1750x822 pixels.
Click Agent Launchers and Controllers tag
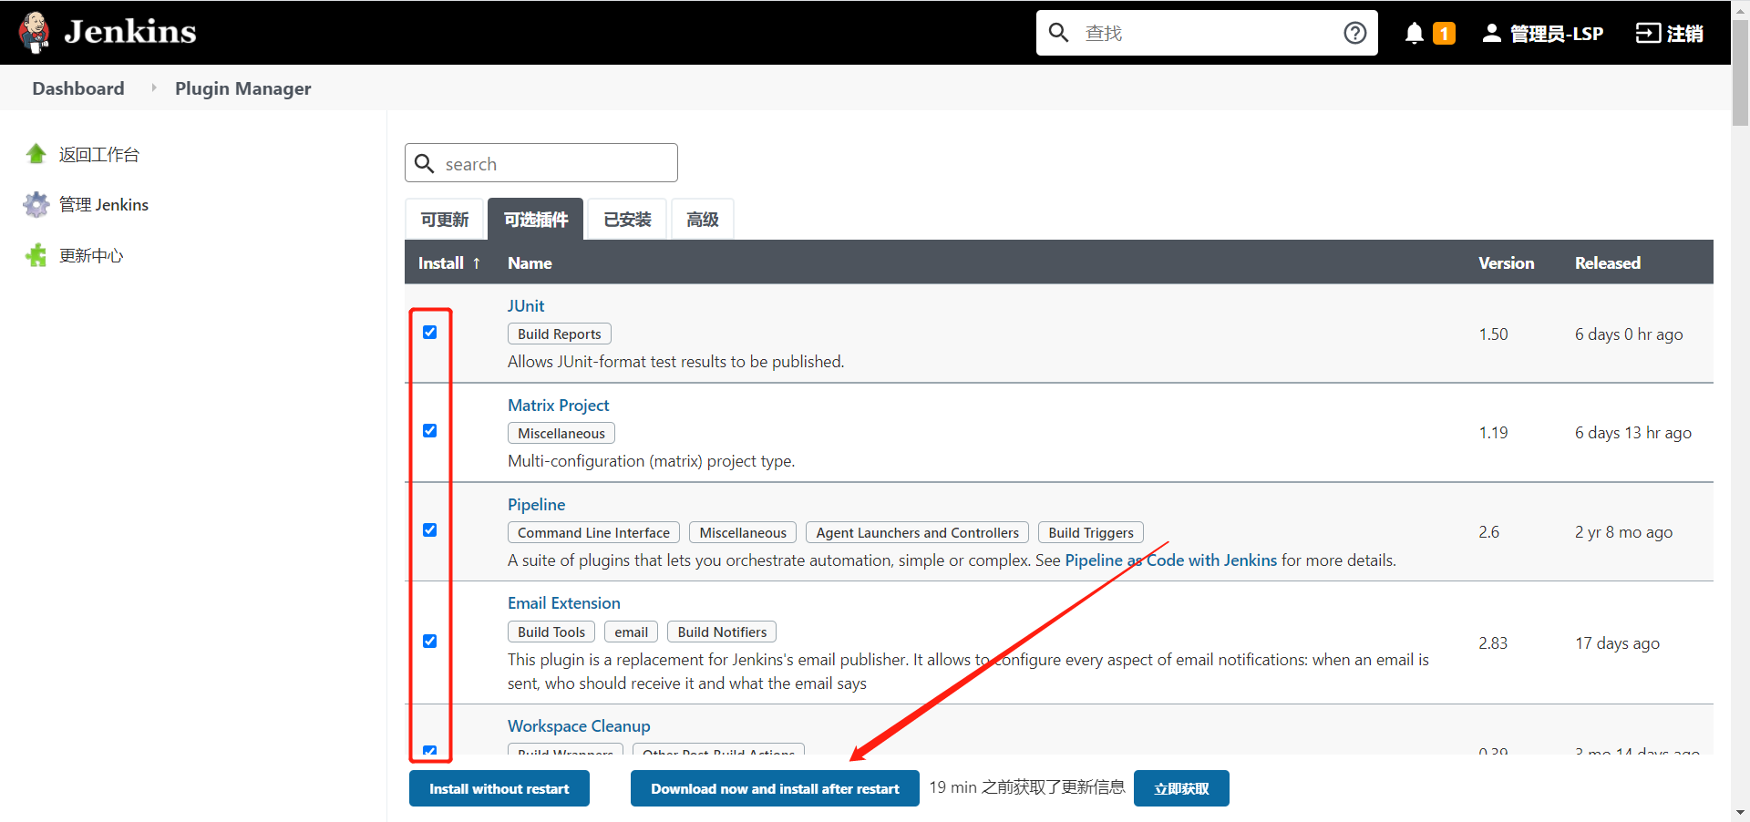[x=917, y=533]
